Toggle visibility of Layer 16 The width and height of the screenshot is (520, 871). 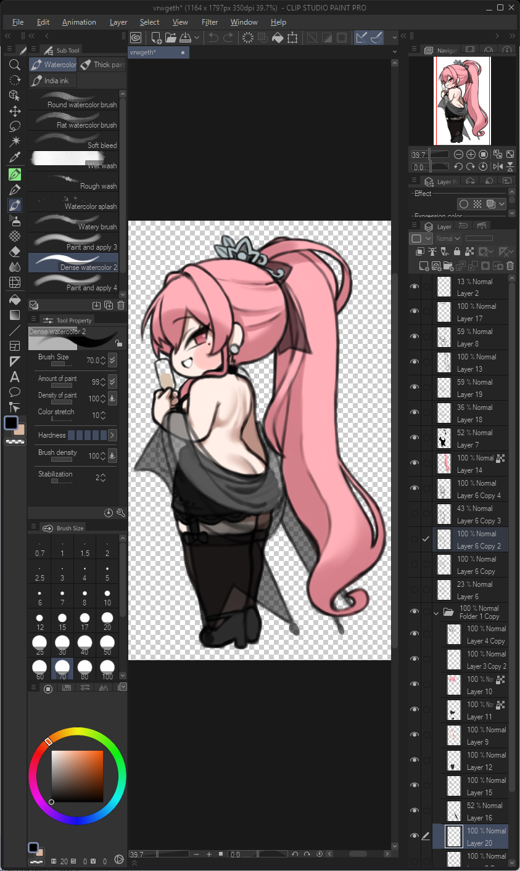pos(415,811)
